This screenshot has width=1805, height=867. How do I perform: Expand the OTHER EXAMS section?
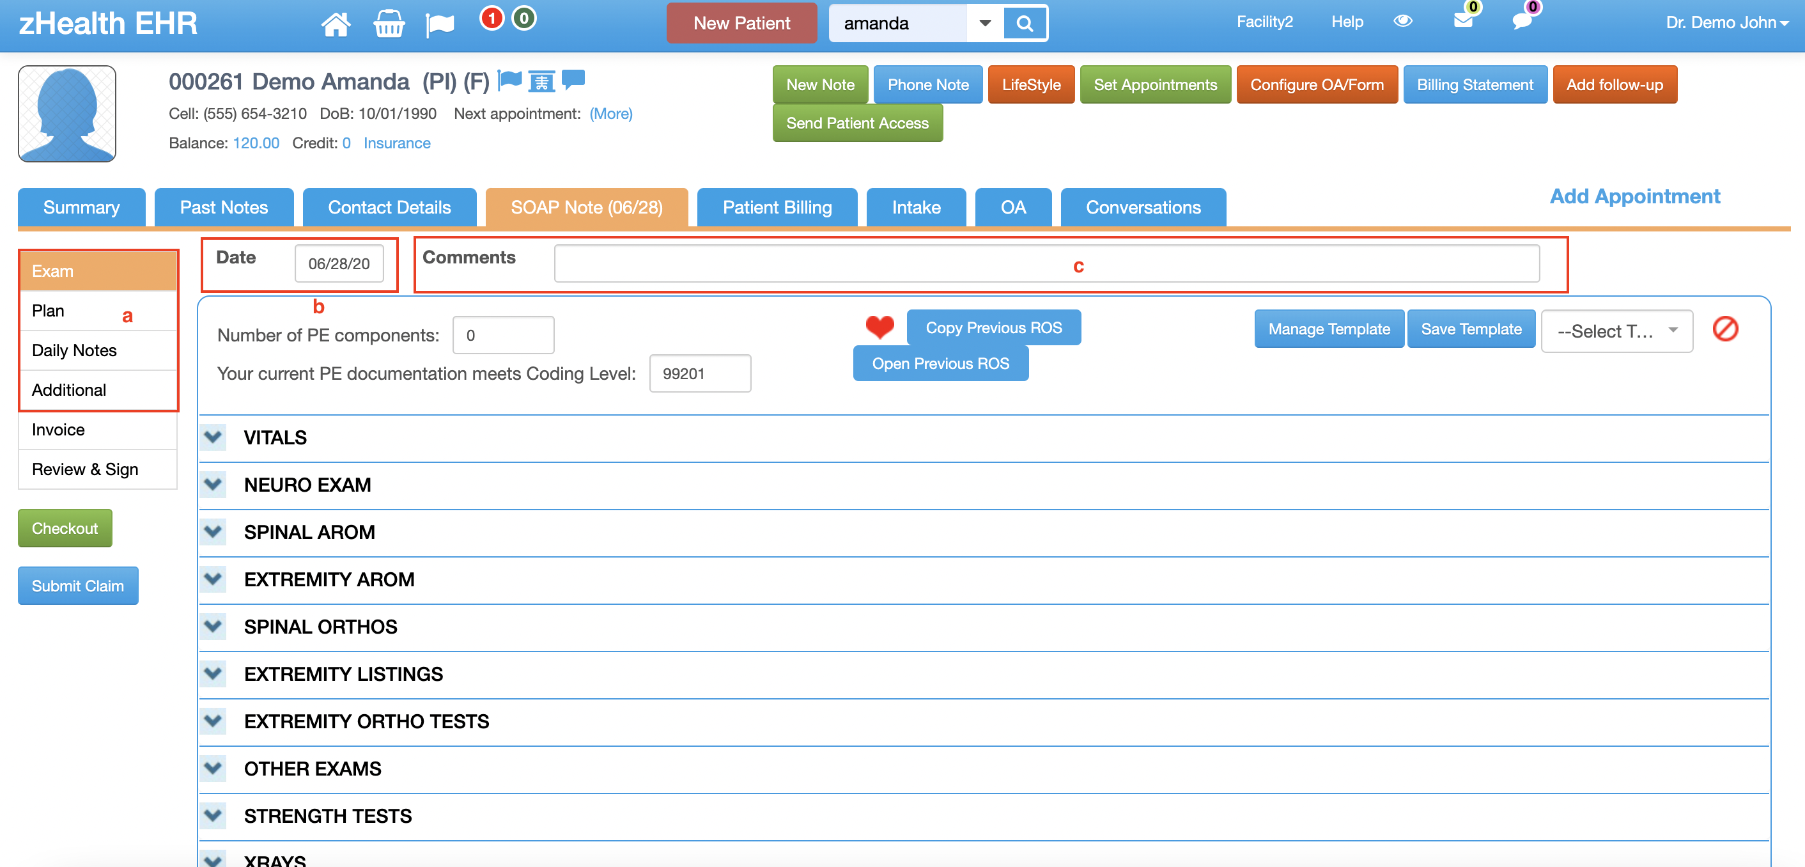213,768
